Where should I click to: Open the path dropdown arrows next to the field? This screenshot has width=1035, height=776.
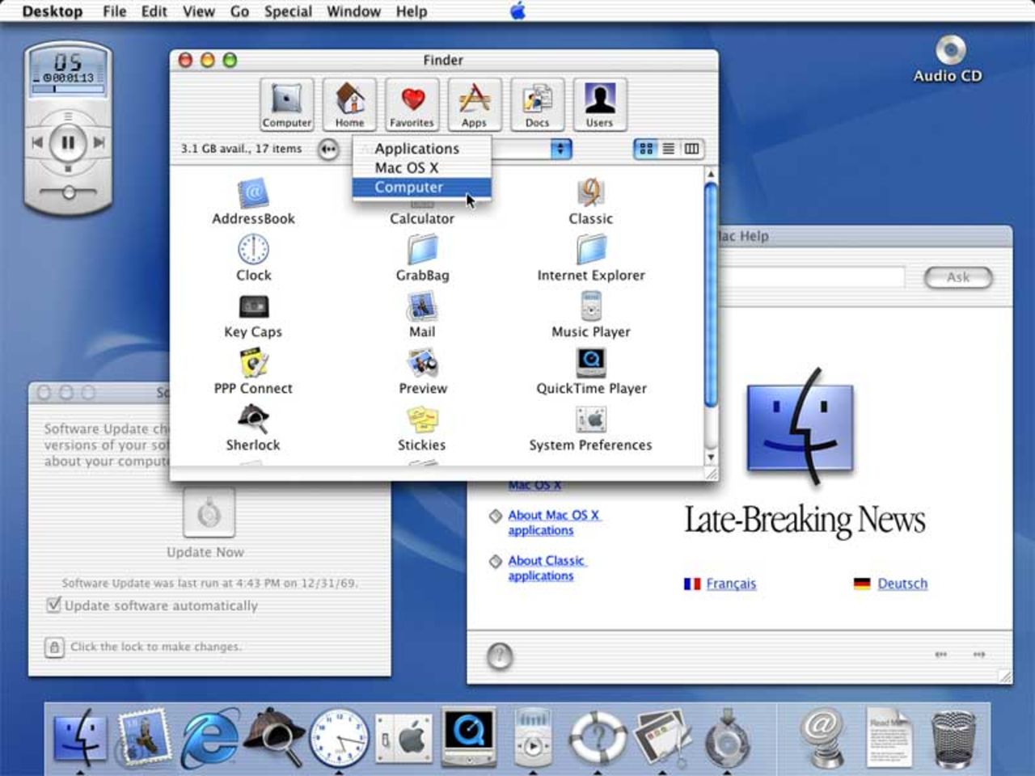click(561, 148)
